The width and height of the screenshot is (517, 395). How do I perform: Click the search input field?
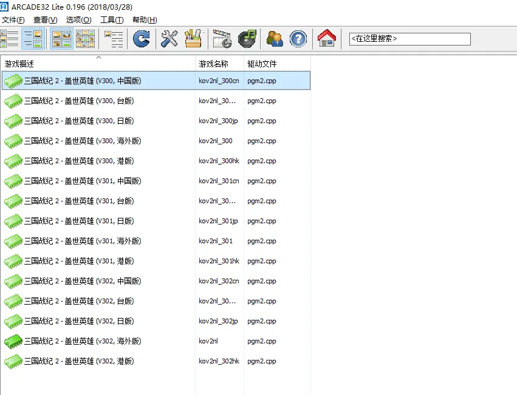point(409,39)
